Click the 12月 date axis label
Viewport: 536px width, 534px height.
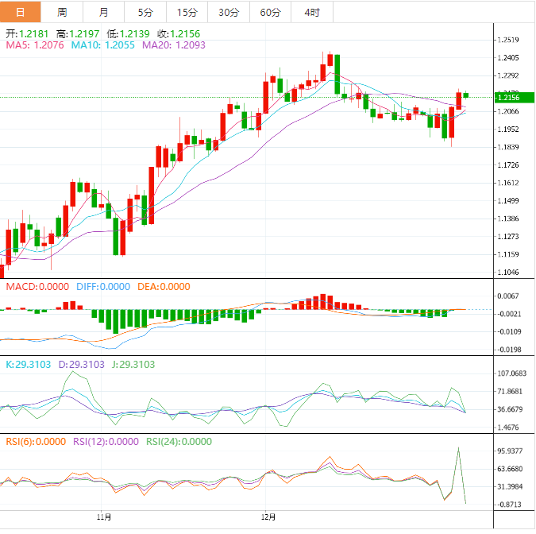point(268,517)
